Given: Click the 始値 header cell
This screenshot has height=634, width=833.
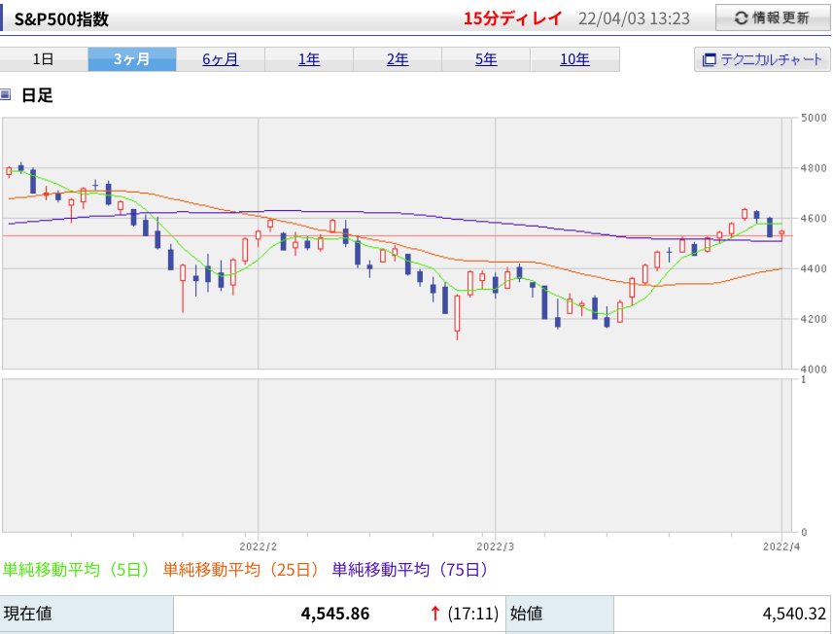Looking at the screenshot, I should [560, 615].
